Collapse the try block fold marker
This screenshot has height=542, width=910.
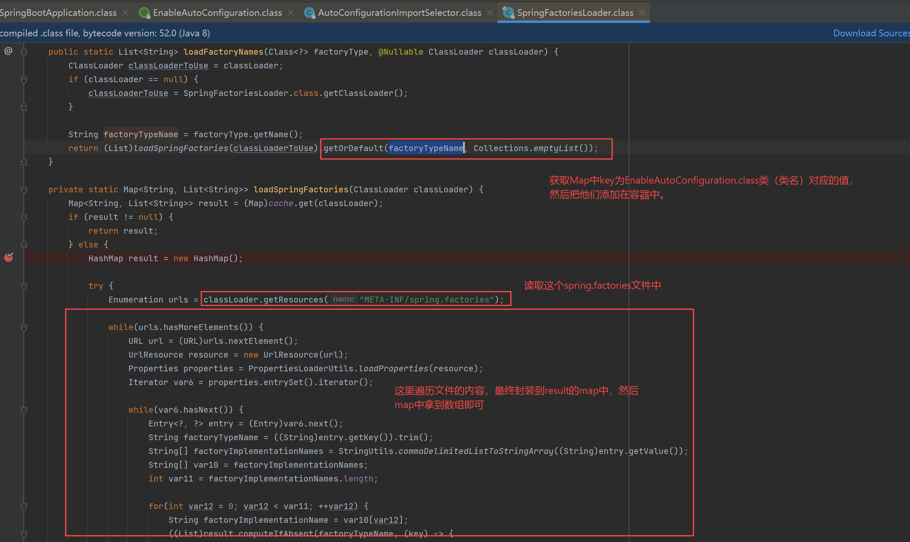point(24,286)
